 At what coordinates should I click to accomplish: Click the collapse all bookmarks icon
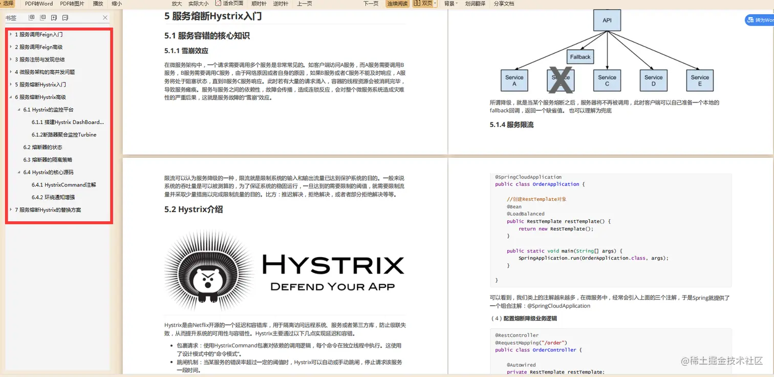click(x=42, y=17)
